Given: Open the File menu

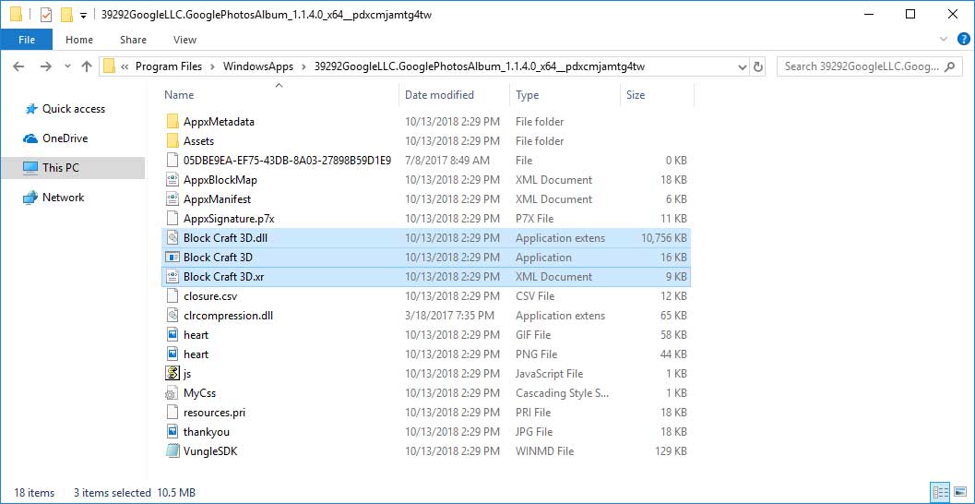Looking at the screenshot, I should [x=27, y=40].
